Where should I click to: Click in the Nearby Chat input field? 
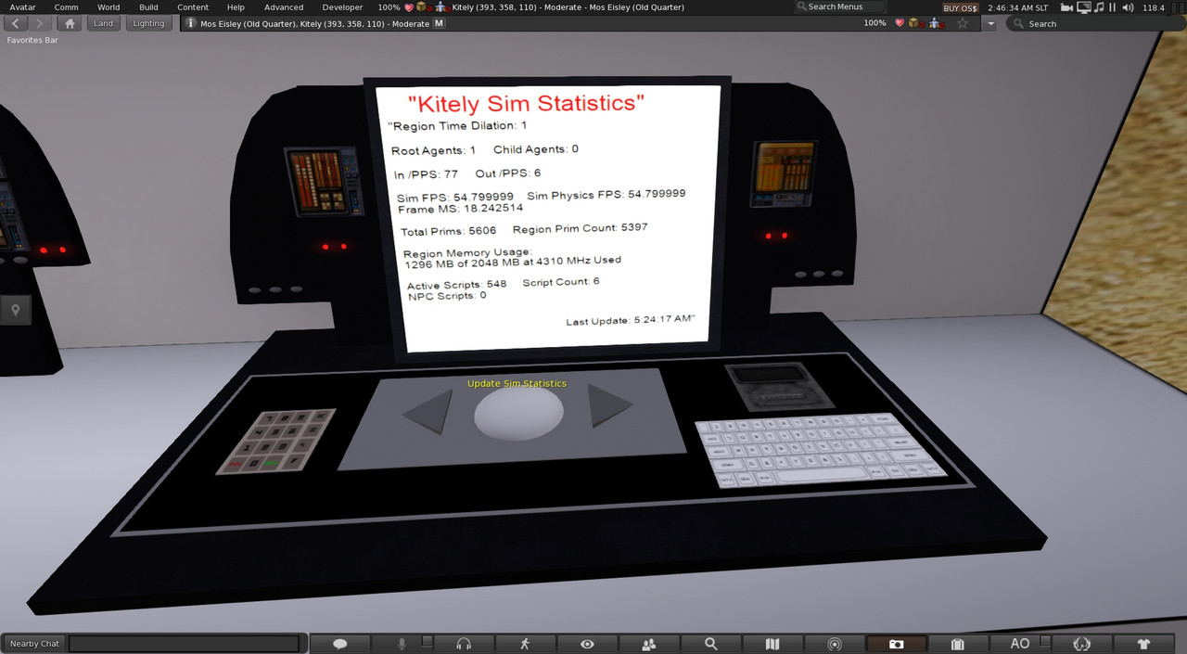tap(185, 644)
